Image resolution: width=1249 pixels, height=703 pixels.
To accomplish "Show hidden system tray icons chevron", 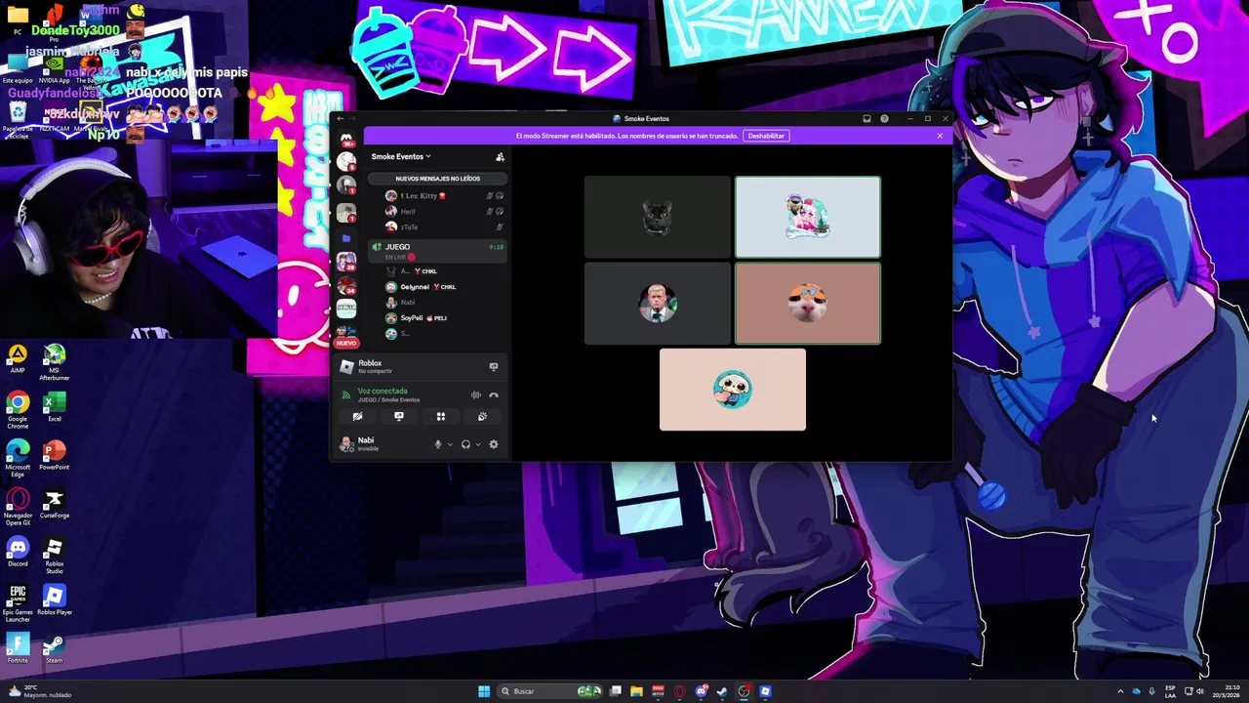I will [x=1120, y=691].
